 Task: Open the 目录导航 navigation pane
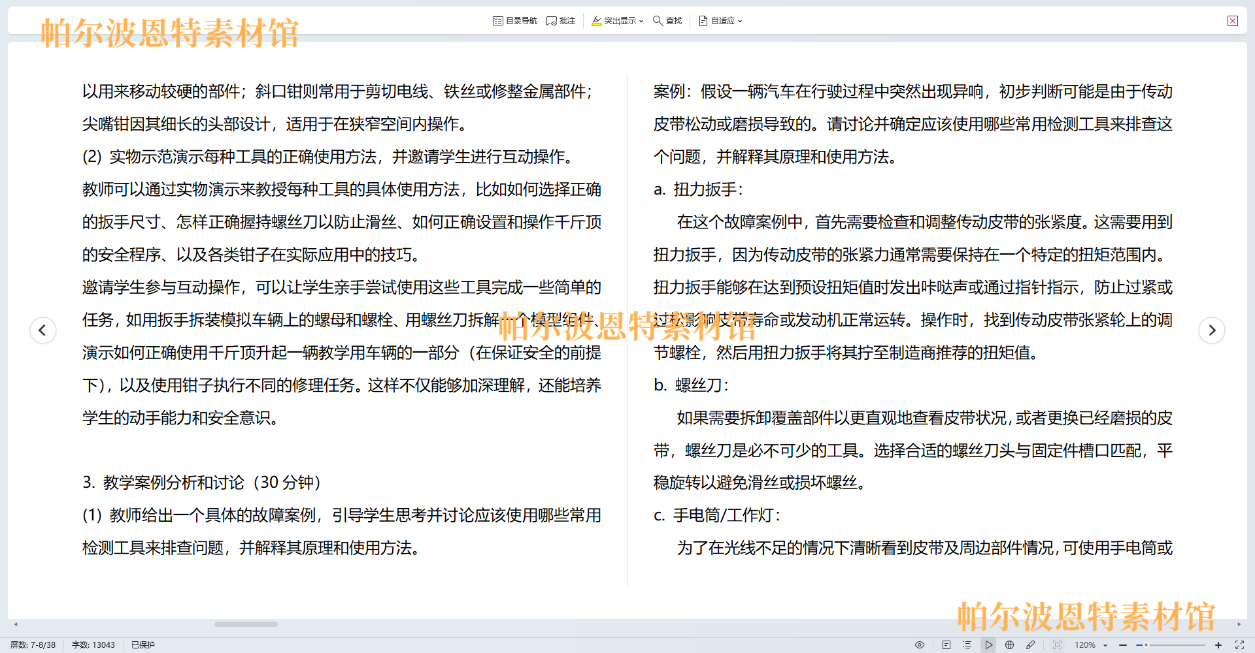(514, 21)
